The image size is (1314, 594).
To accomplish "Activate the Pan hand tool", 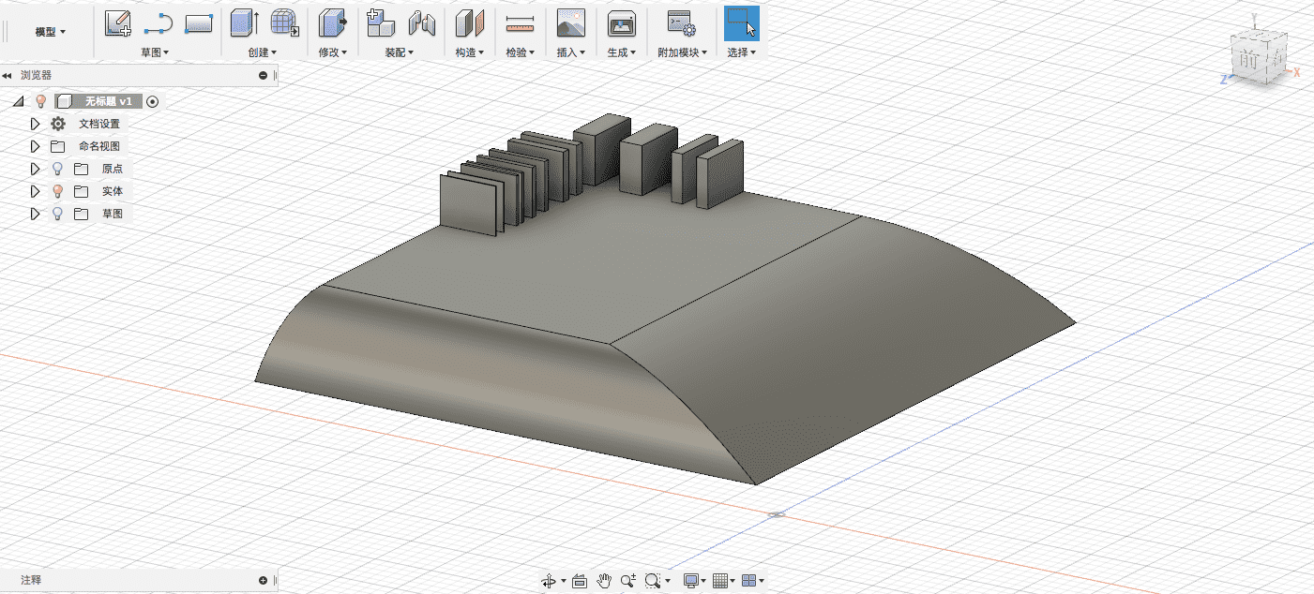I will coord(605,581).
